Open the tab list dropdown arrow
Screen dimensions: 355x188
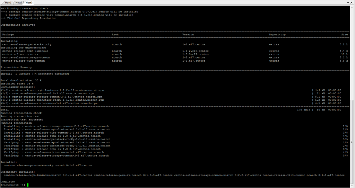click(x=348, y=2)
